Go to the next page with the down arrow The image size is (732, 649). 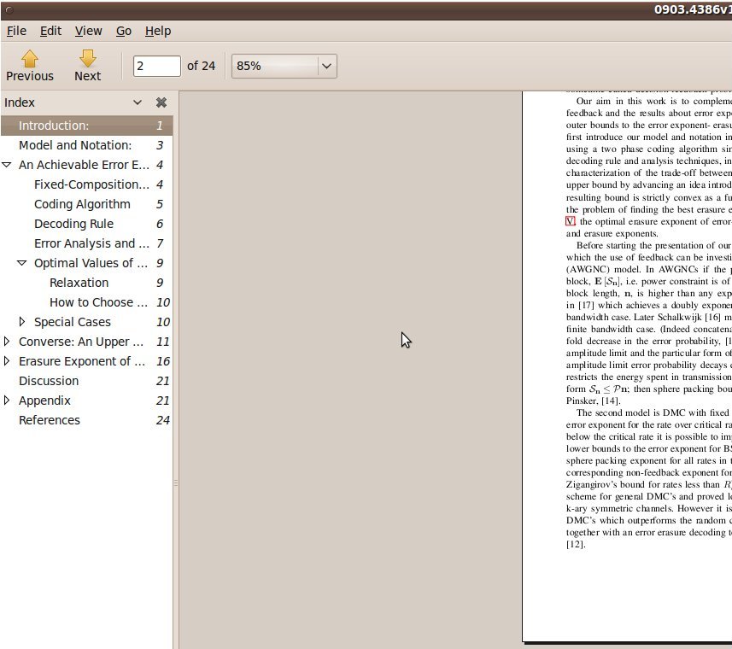click(87, 66)
